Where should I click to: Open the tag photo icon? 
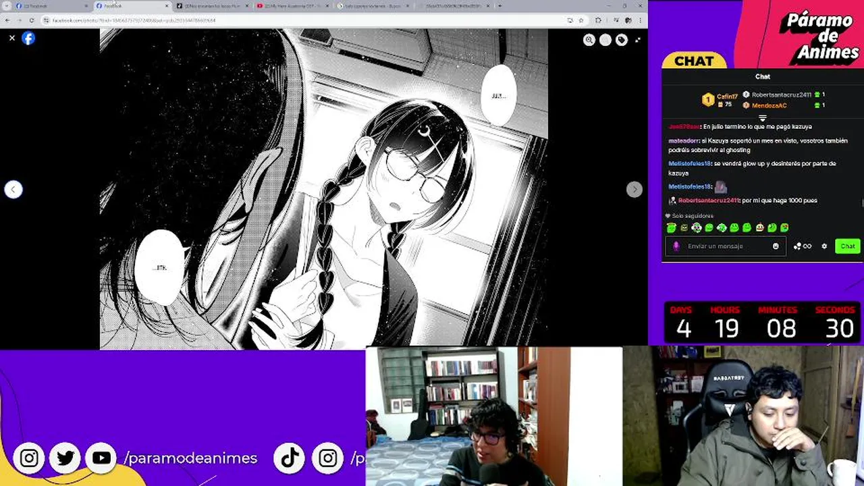click(622, 40)
